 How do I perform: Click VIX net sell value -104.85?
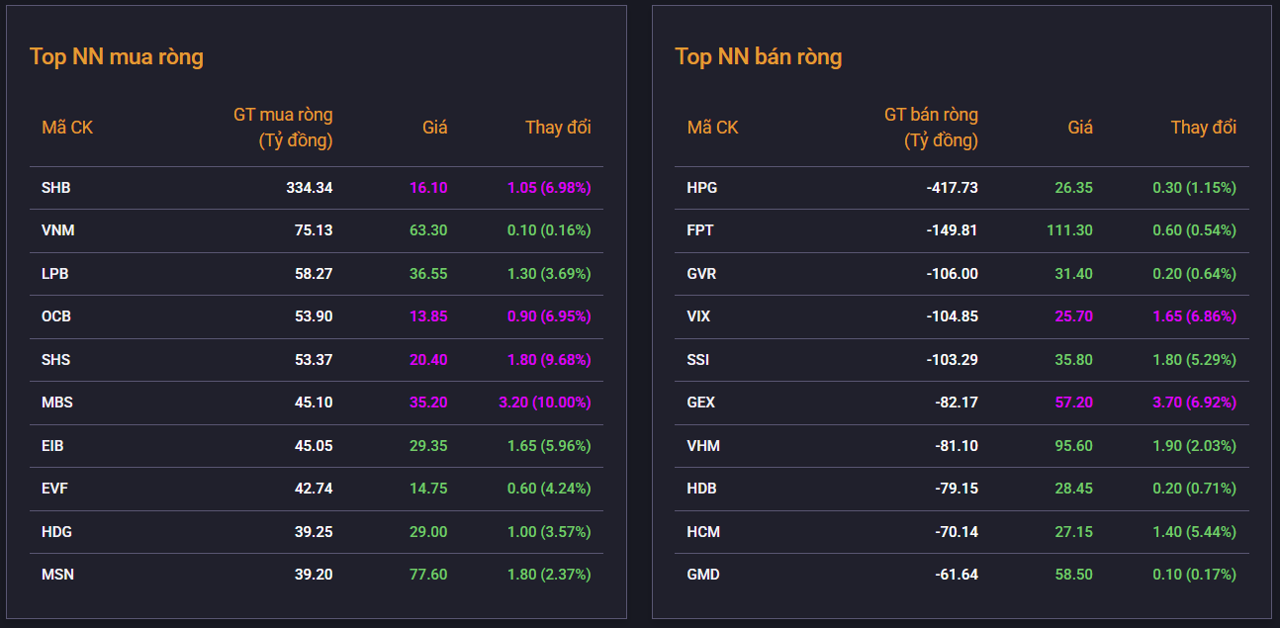pyautogui.click(x=953, y=316)
